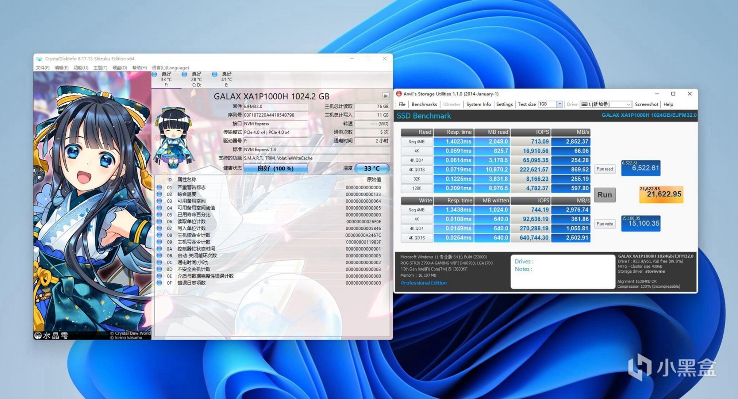Click status orb for attribute 07 写入单位计数
Screen dimensions: 738x399
pyautogui.click(x=159, y=228)
